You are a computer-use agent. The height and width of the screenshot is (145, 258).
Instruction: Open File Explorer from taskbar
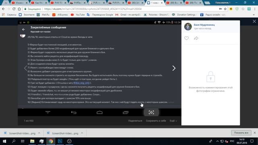tap(32, 141)
